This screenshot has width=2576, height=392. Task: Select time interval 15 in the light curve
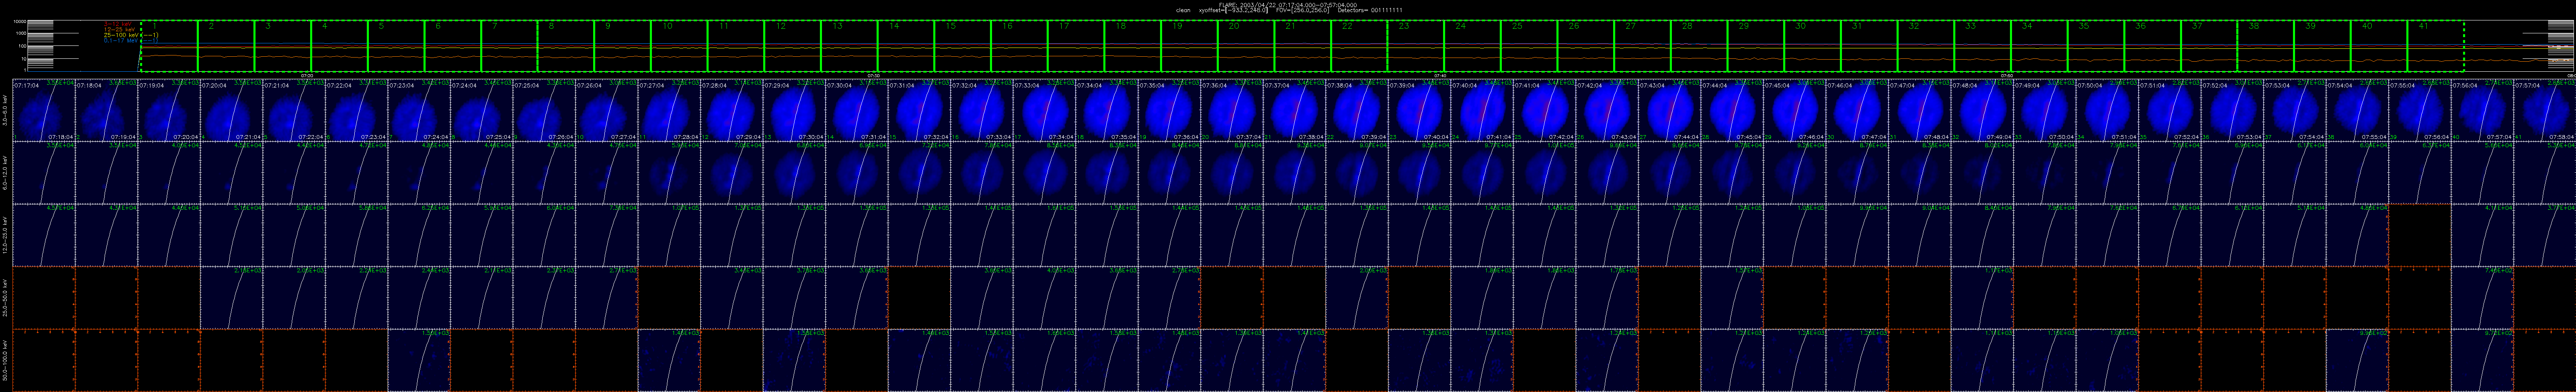[963, 46]
